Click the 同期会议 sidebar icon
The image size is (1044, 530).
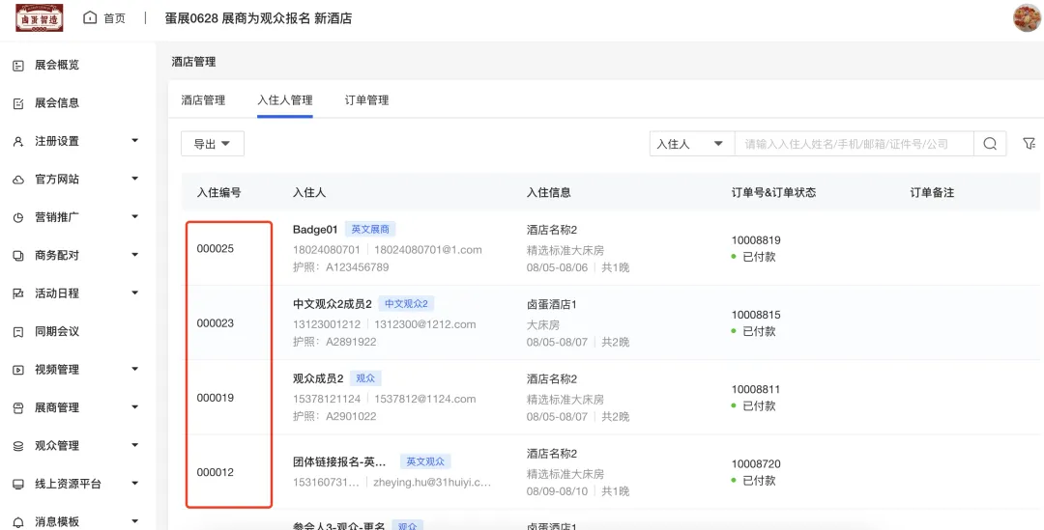point(17,332)
